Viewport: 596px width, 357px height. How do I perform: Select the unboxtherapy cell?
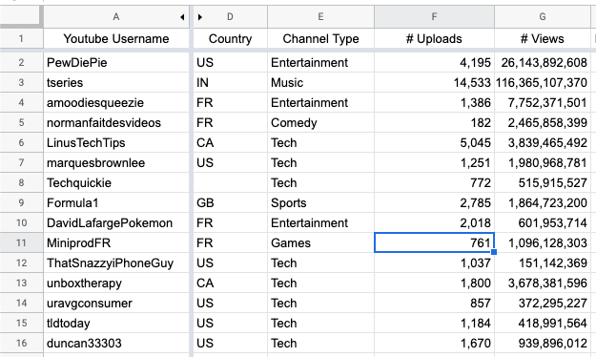pyautogui.click(x=116, y=283)
